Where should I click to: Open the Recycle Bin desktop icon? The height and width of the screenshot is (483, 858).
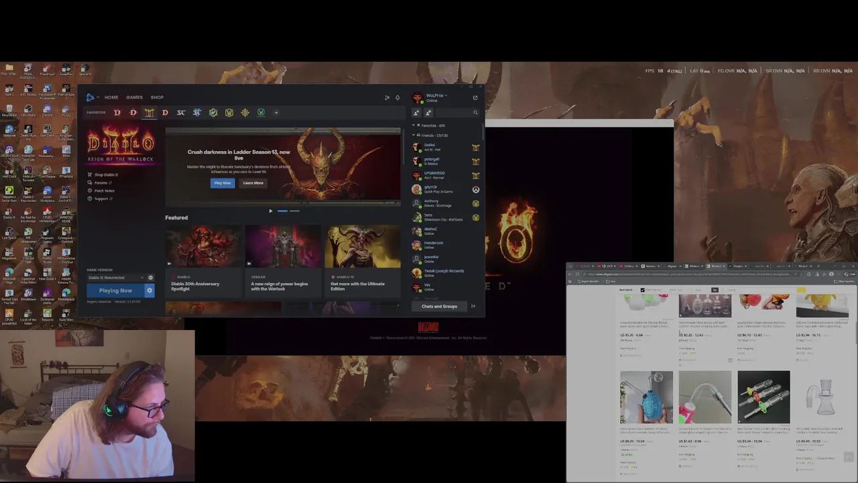click(9, 111)
